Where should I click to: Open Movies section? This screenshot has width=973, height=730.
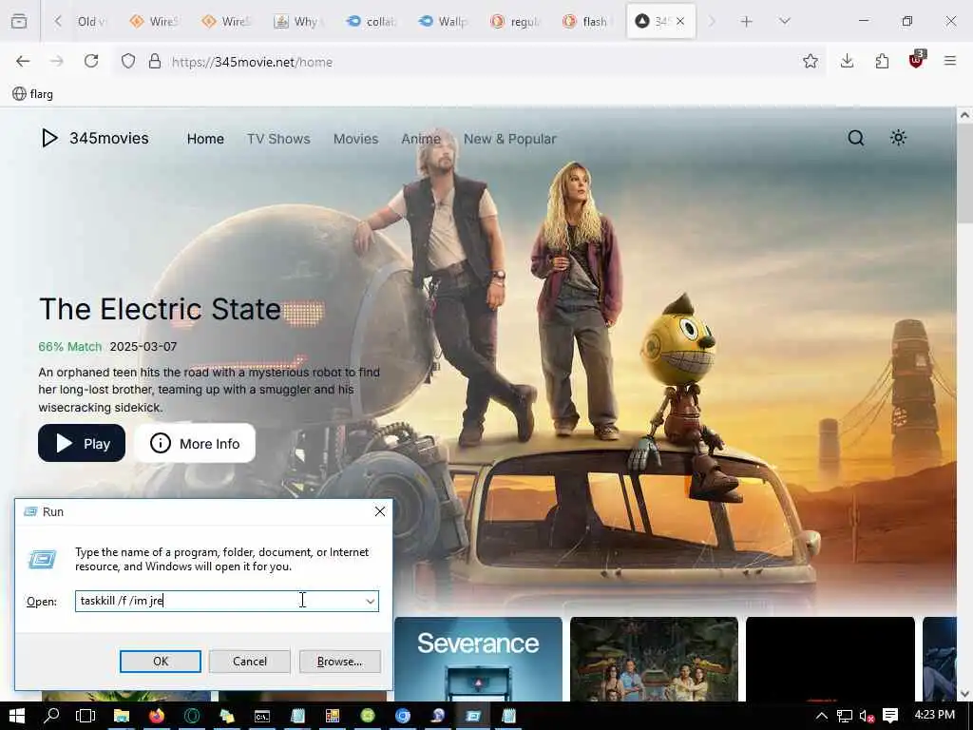click(x=355, y=139)
